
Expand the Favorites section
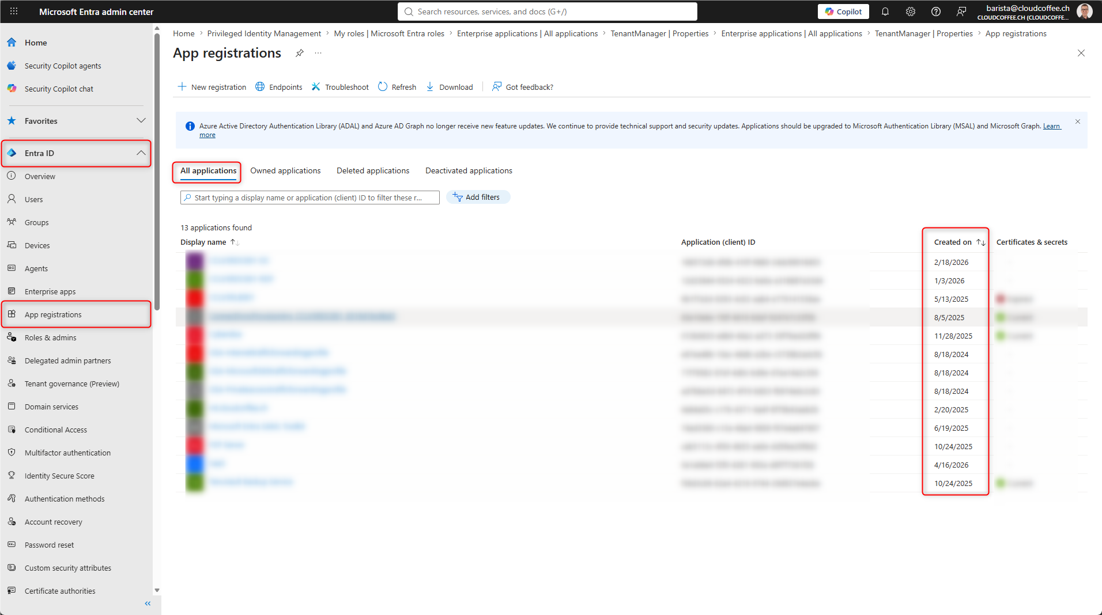141,120
